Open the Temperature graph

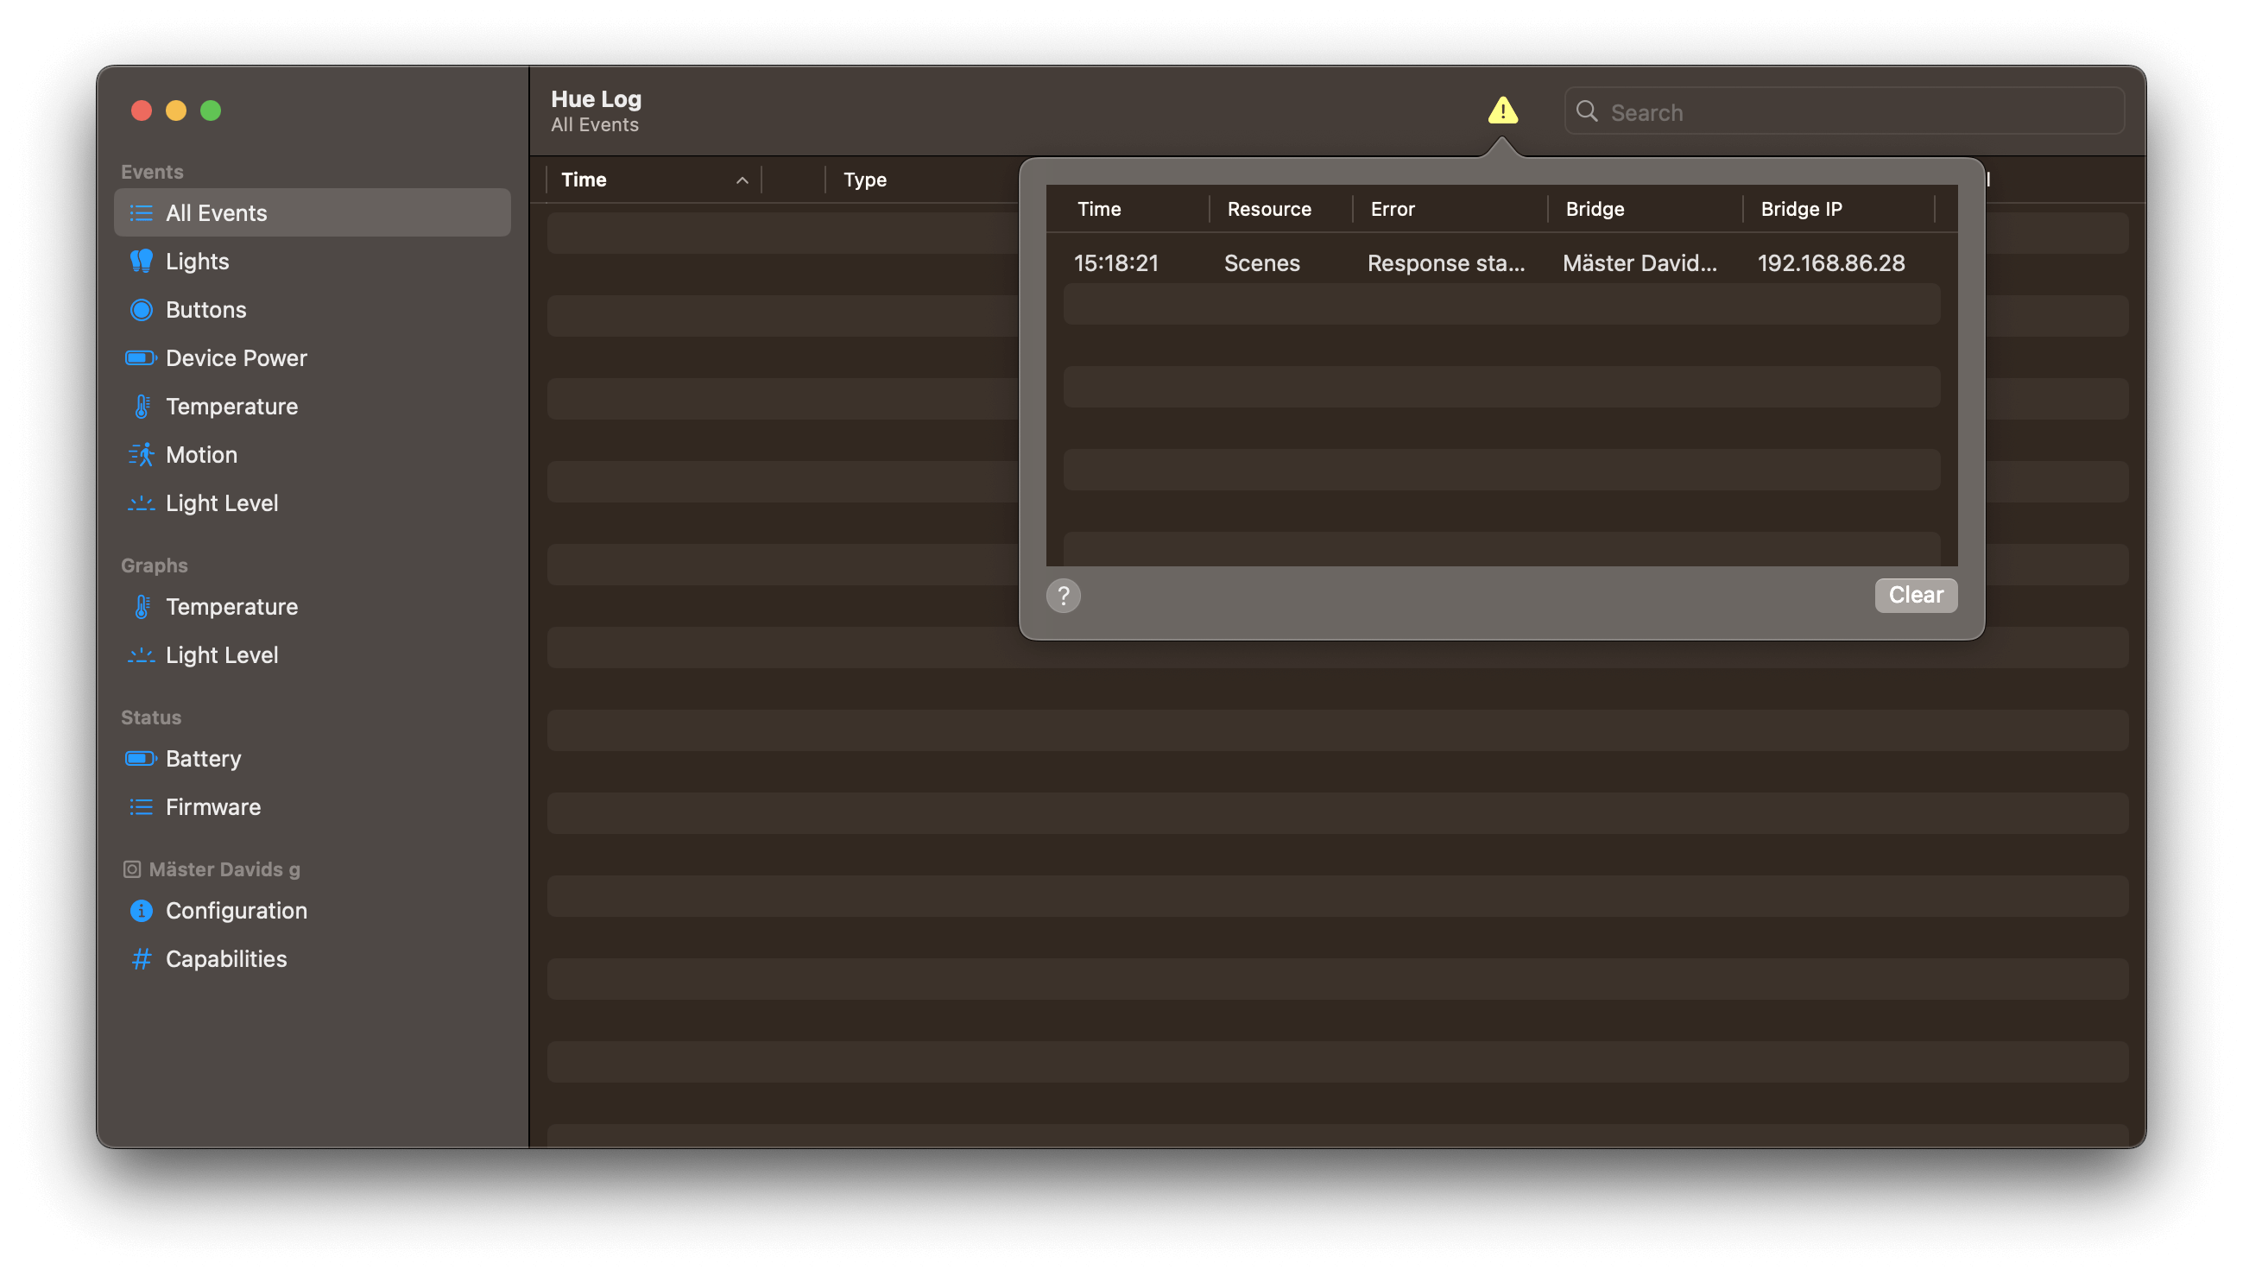coord(142,605)
